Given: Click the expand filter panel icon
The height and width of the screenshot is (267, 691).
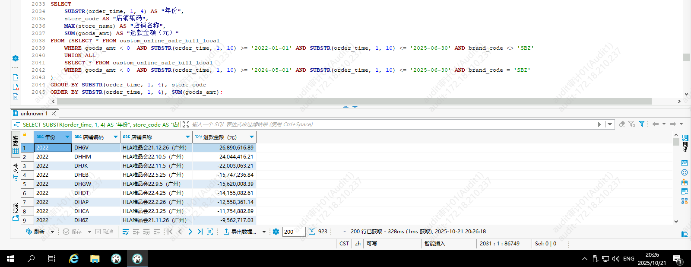Looking at the screenshot, I should click(186, 124).
